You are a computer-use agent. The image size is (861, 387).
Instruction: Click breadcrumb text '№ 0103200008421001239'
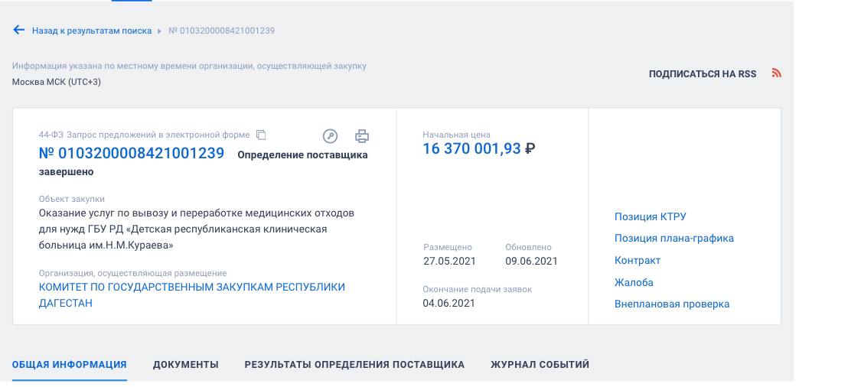tap(221, 31)
